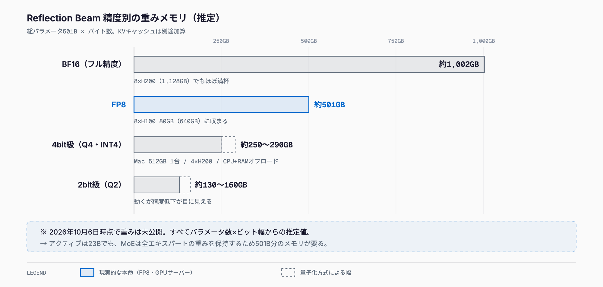Click the 250GB axis label

pyautogui.click(x=221, y=41)
